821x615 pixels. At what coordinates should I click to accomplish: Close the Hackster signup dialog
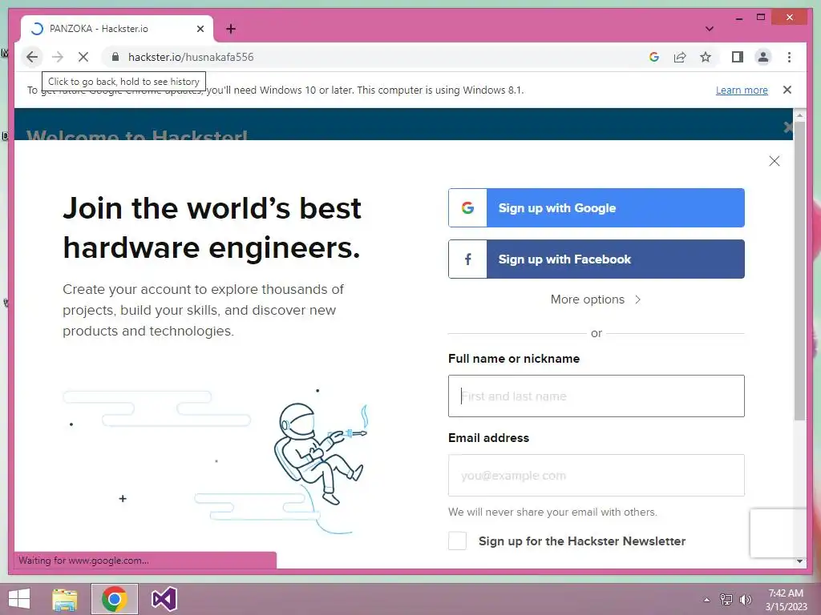click(x=774, y=161)
